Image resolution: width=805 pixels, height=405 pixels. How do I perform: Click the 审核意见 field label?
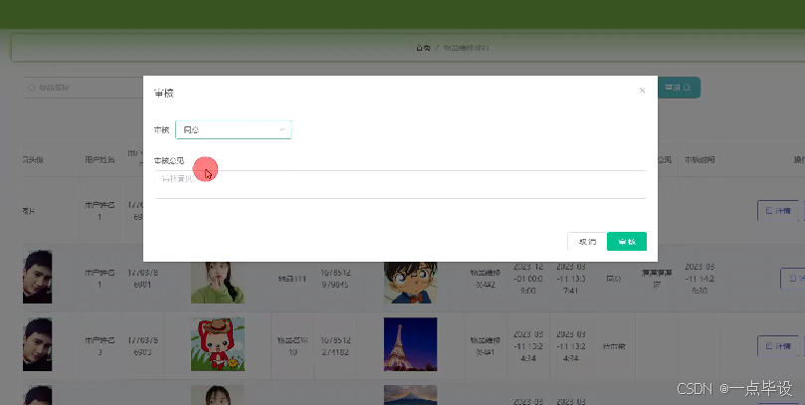169,160
